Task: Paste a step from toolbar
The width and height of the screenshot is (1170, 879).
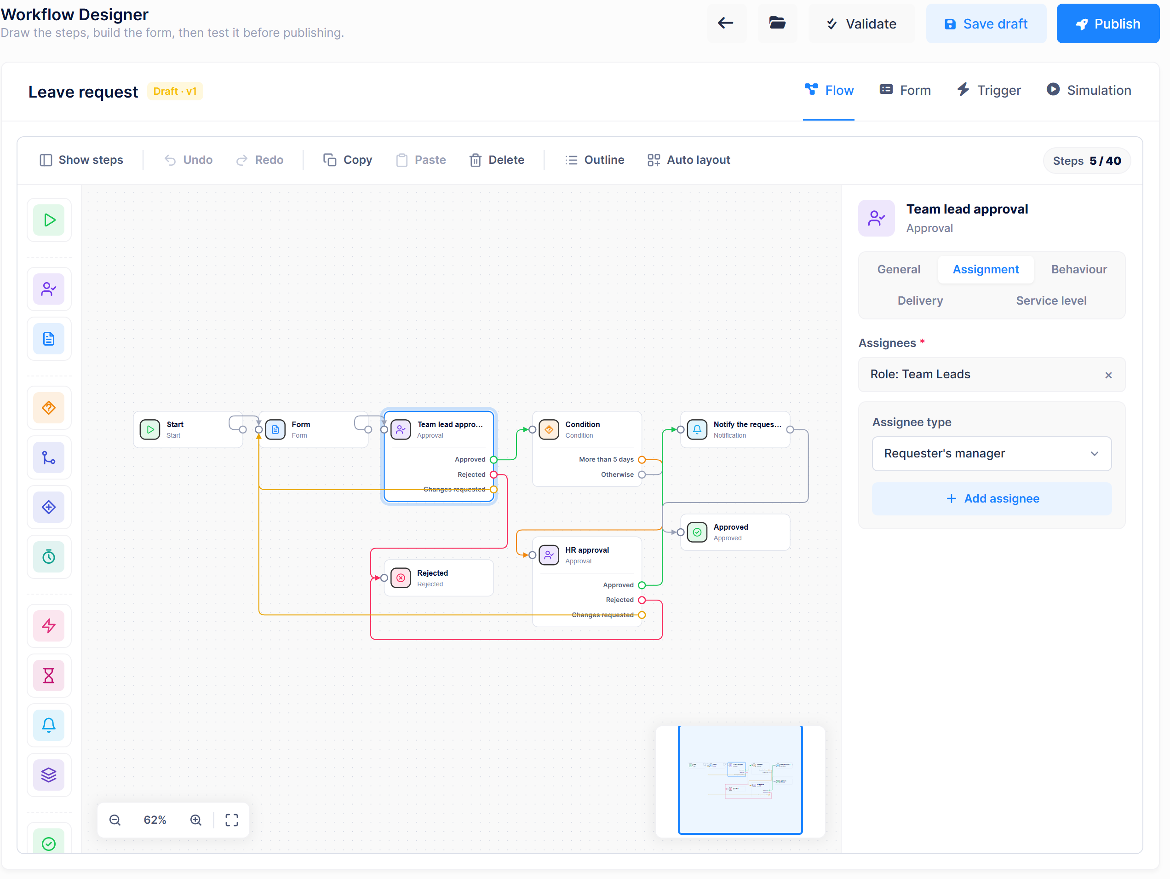Action: point(421,160)
